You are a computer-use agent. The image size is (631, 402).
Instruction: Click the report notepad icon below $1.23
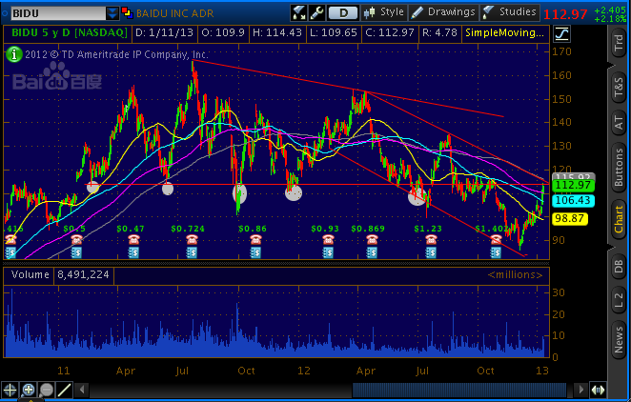pos(431,252)
